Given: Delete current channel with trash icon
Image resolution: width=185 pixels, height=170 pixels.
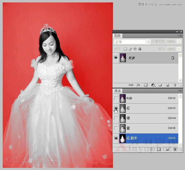Looking at the screenshot, I should pyautogui.click(x=175, y=149).
